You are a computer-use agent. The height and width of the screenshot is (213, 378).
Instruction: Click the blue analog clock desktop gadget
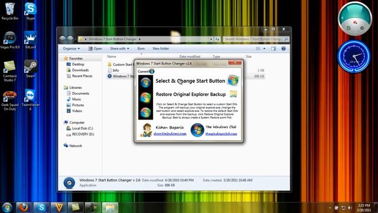coord(354,57)
